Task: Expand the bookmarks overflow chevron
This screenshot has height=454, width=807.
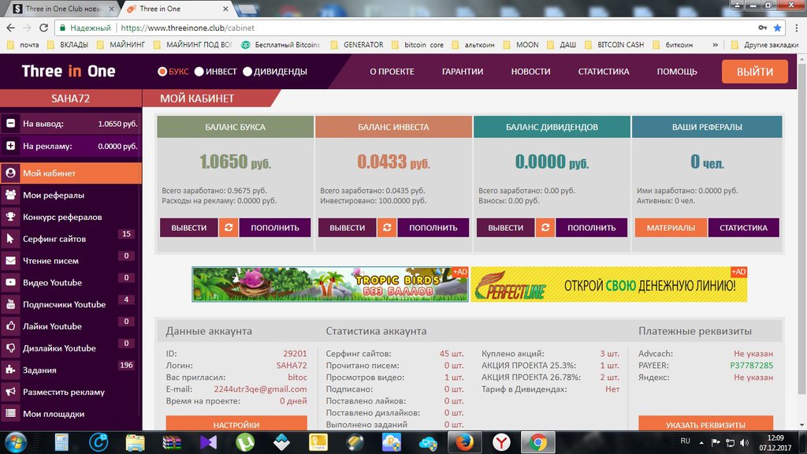Action: point(715,45)
